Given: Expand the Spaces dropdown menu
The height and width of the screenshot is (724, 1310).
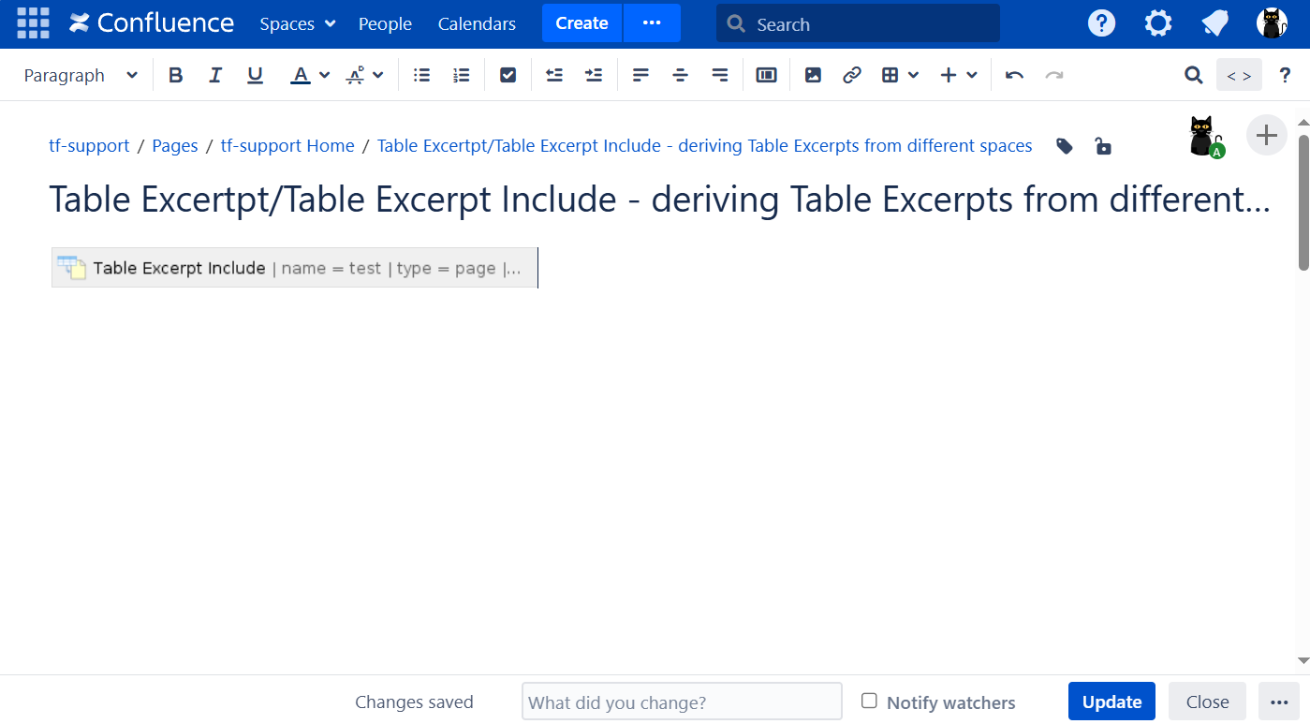Looking at the screenshot, I should pos(297,24).
